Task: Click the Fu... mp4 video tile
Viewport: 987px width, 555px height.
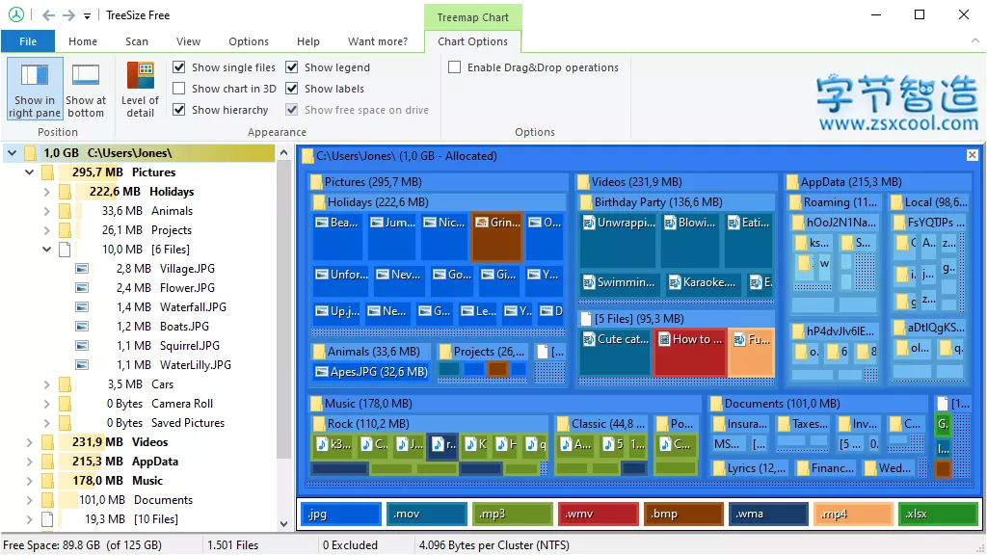Action: click(752, 353)
